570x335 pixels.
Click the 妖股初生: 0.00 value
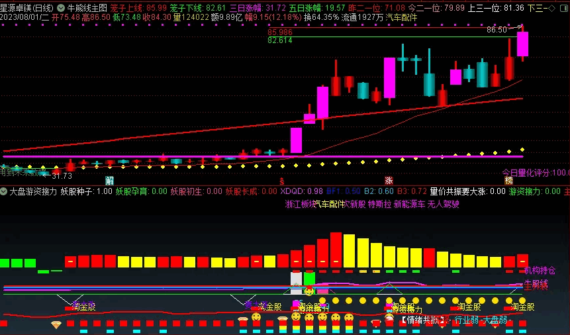[197, 191]
